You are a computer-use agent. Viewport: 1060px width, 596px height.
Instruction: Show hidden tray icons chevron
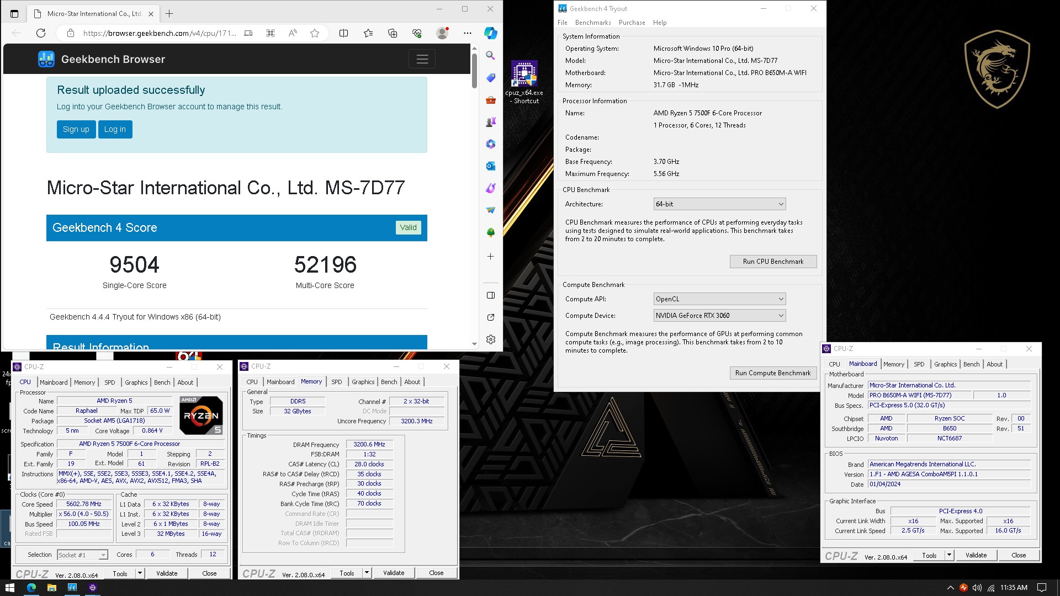pyautogui.click(x=950, y=588)
